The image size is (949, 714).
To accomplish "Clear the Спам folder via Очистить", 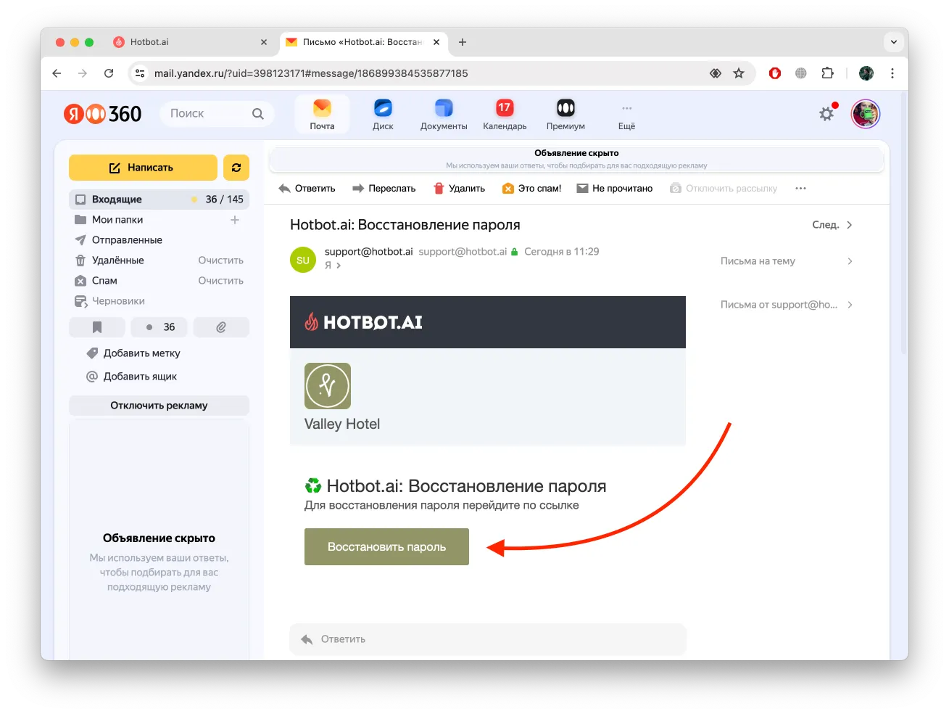I will [221, 281].
